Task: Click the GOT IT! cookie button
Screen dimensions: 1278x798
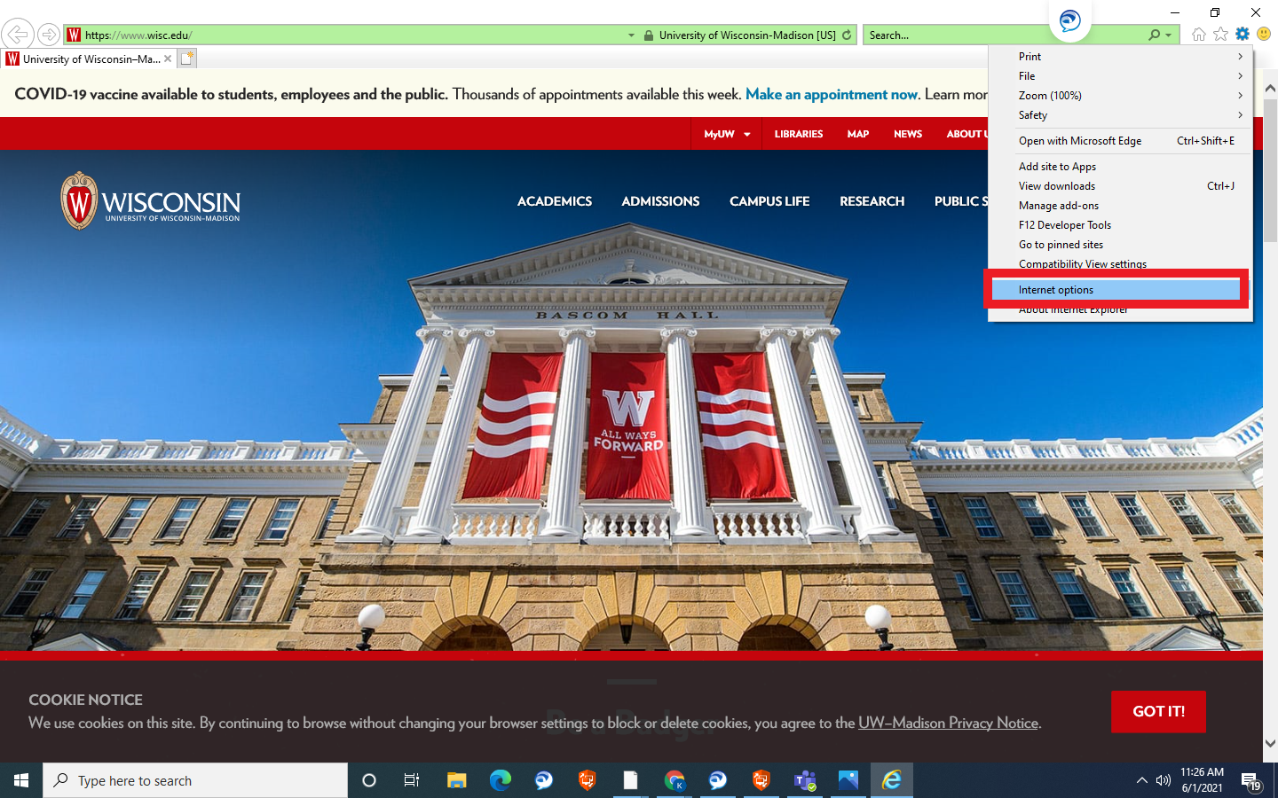Action: (x=1158, y=711)
